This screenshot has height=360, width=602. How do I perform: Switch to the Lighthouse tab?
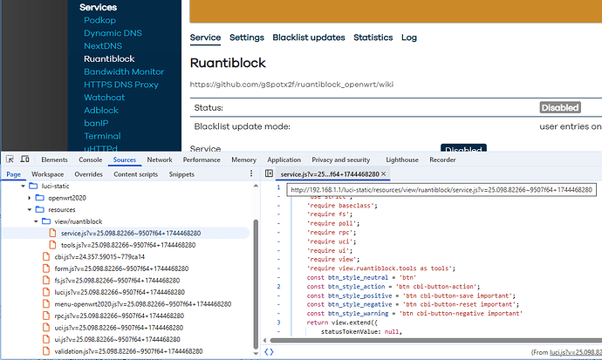click(x=402, y=160)
